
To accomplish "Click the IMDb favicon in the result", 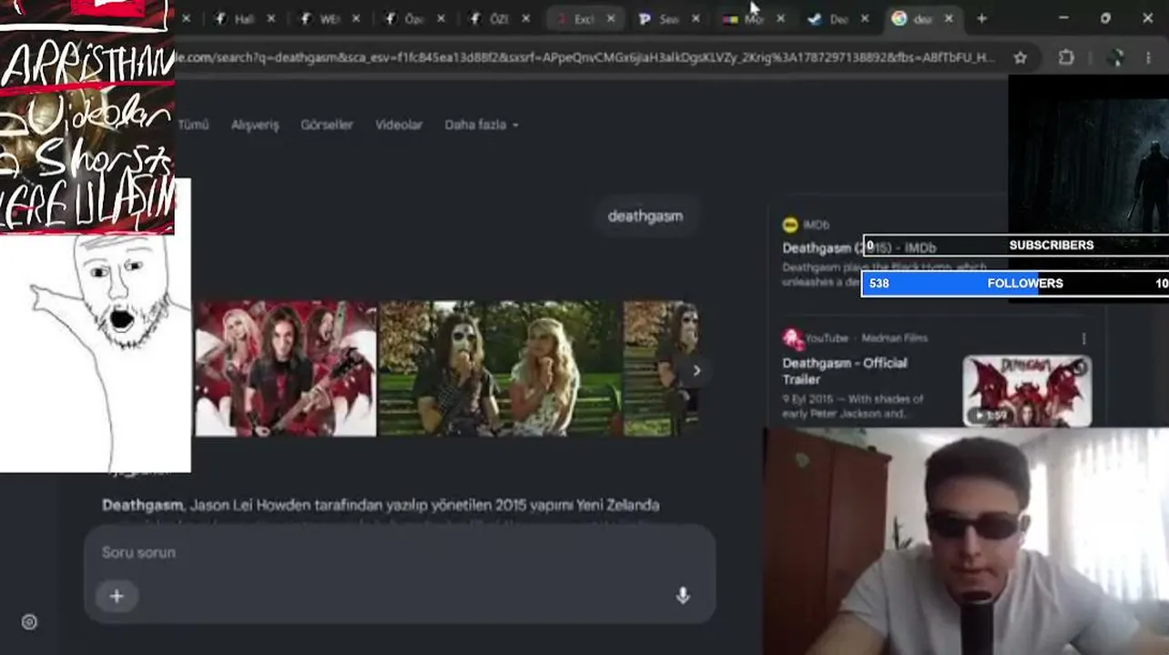I will pos(790,225).
